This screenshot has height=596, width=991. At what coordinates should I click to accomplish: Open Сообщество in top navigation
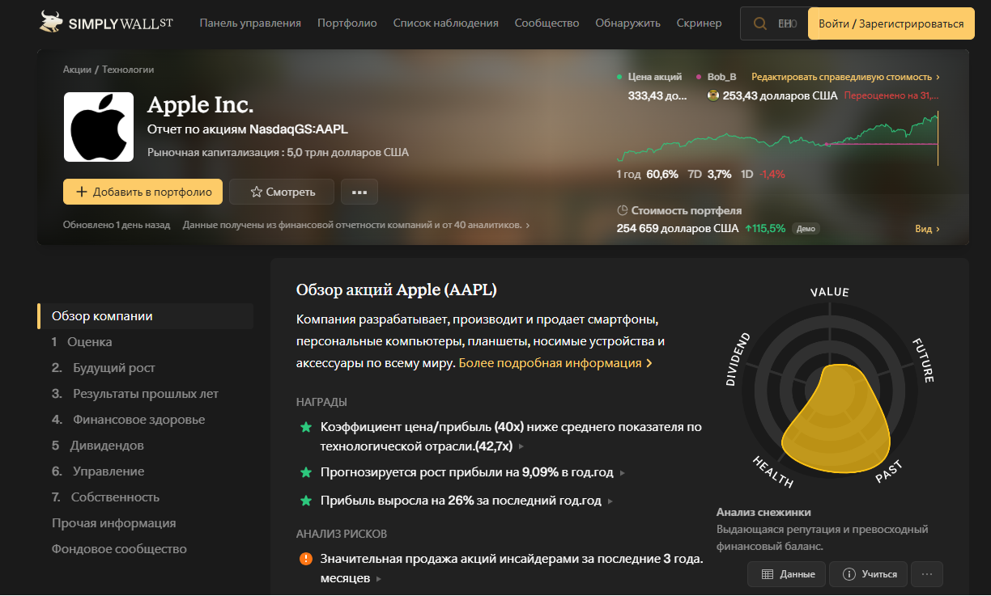point(547,23)
